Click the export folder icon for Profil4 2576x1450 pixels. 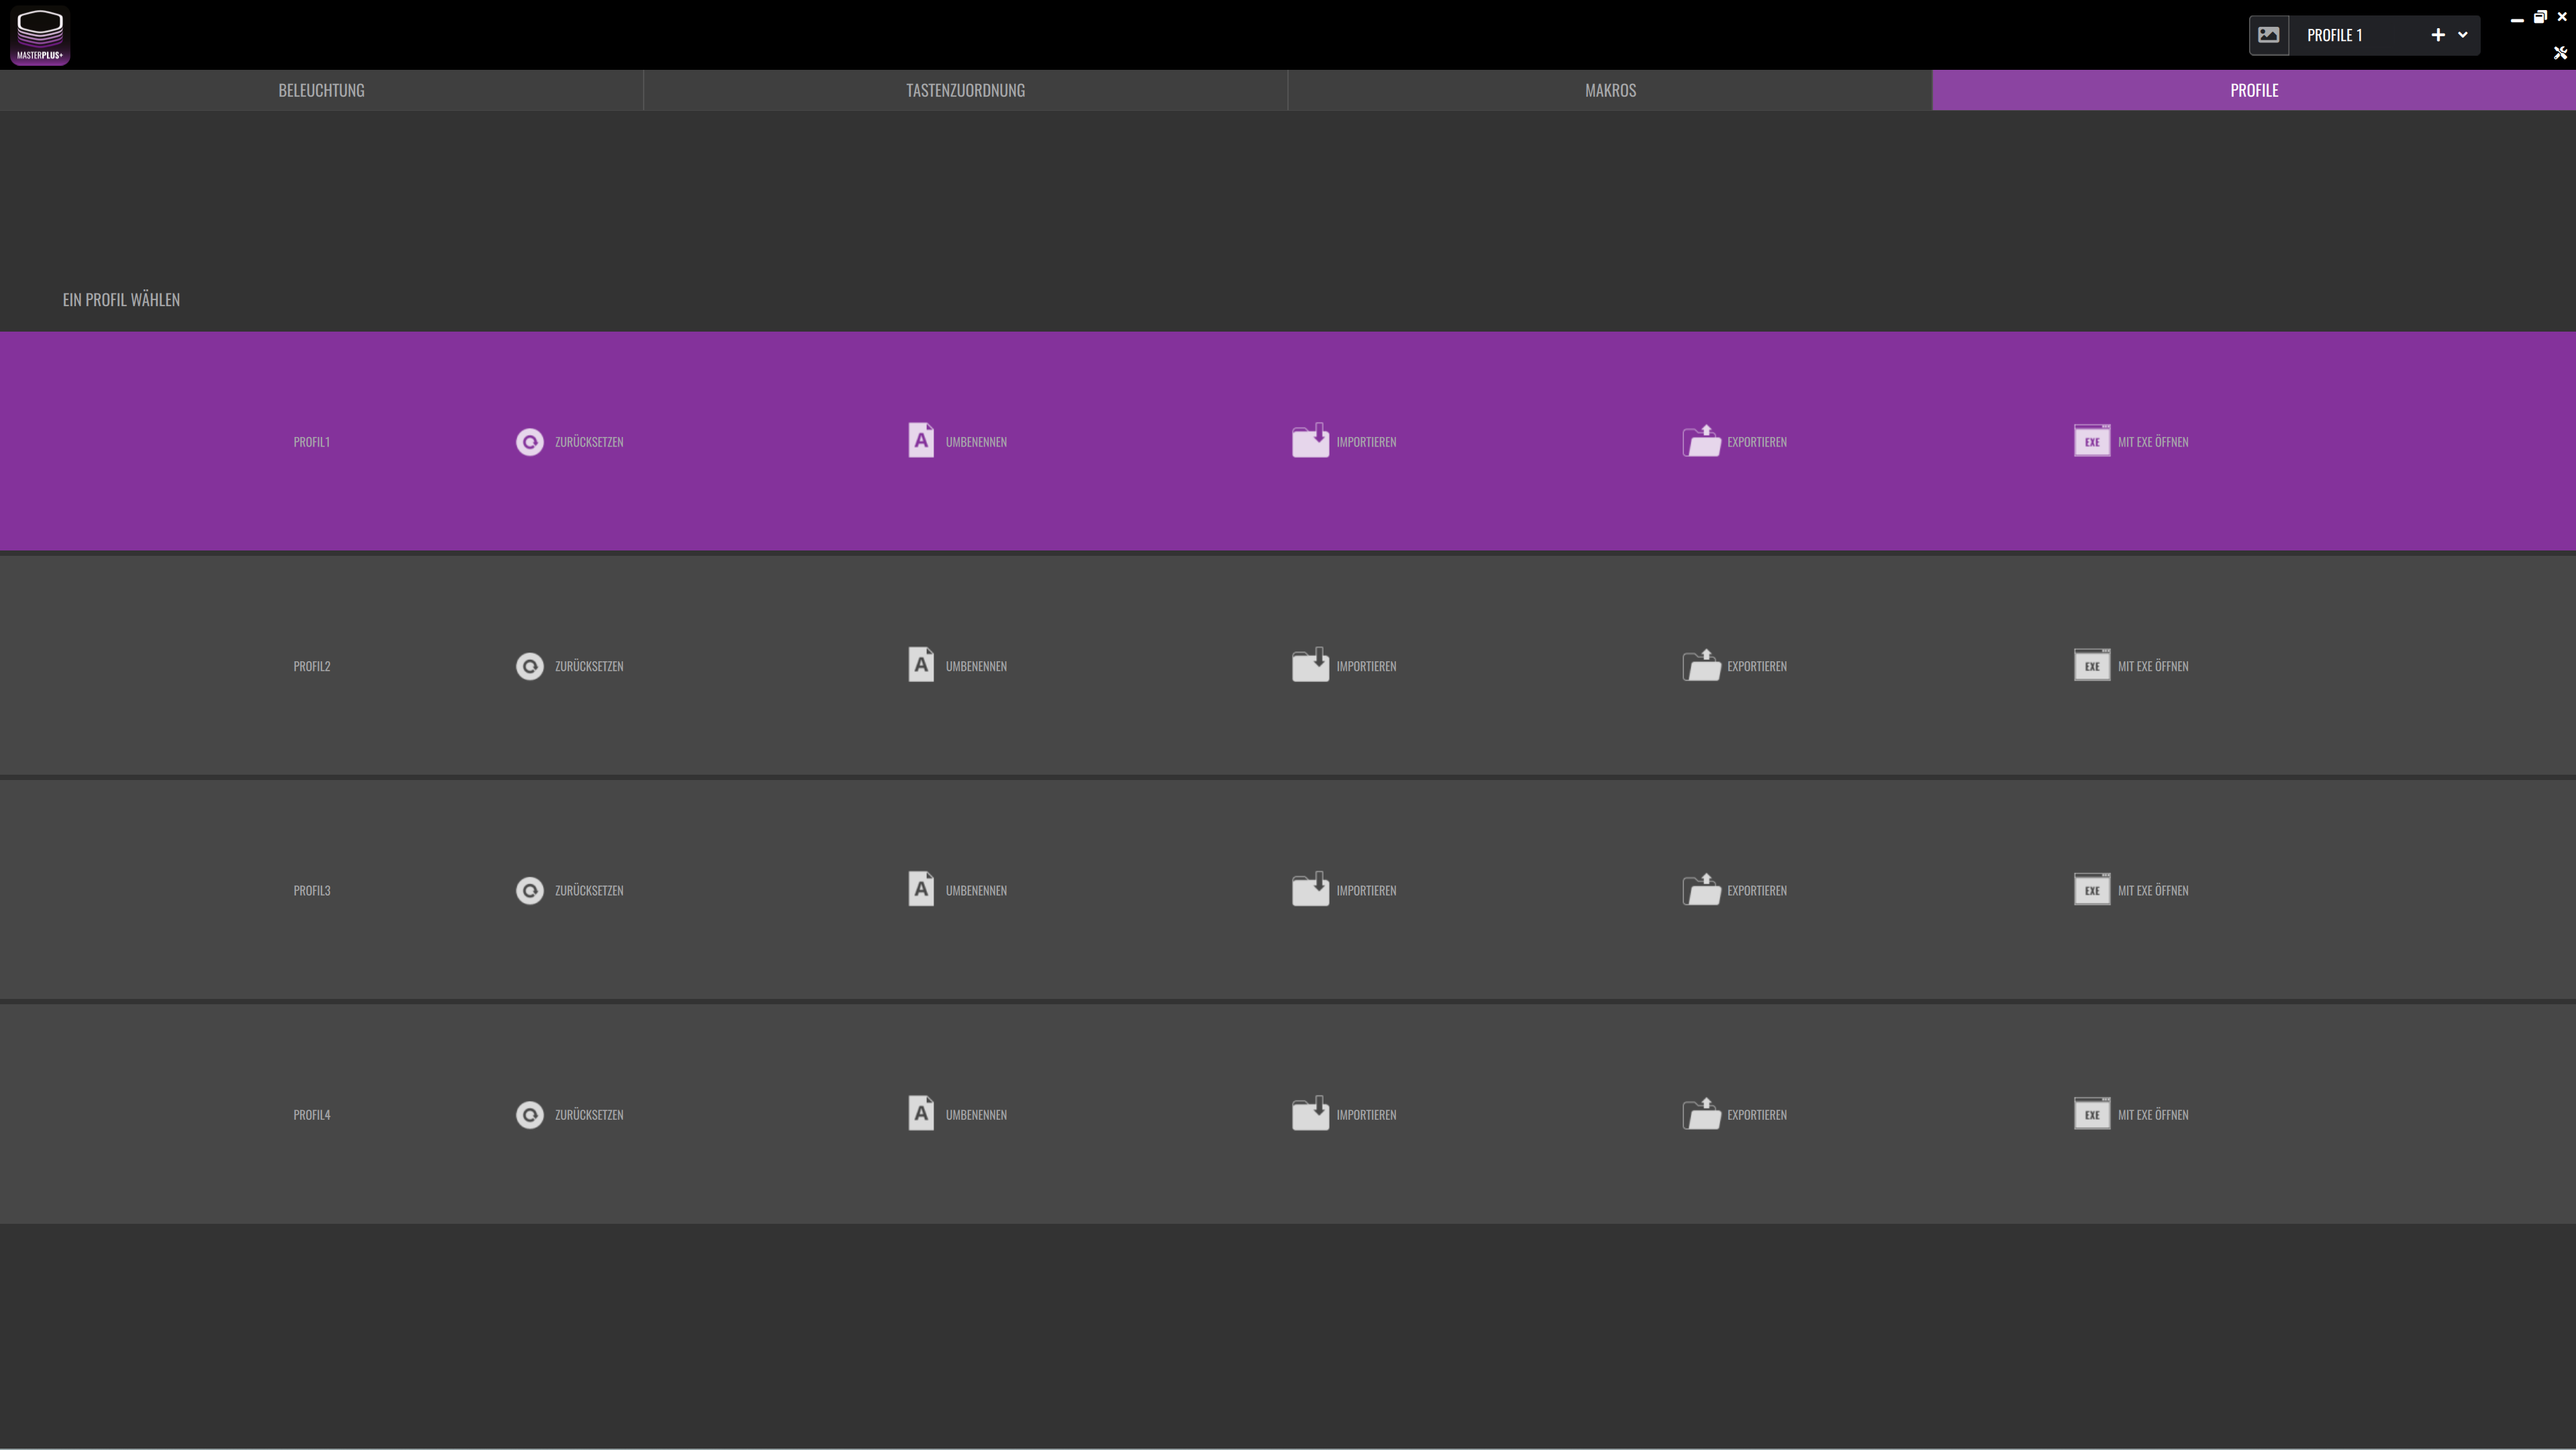click(x=1701, y=1113)
